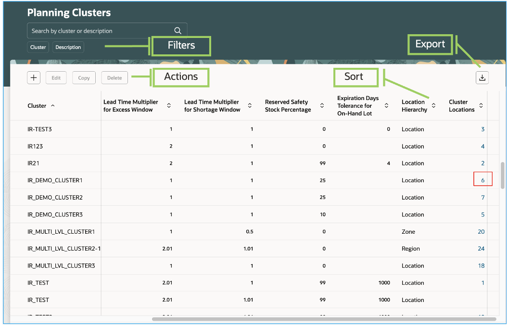
Task: Click the search magnifier icon
Action: 178,30
